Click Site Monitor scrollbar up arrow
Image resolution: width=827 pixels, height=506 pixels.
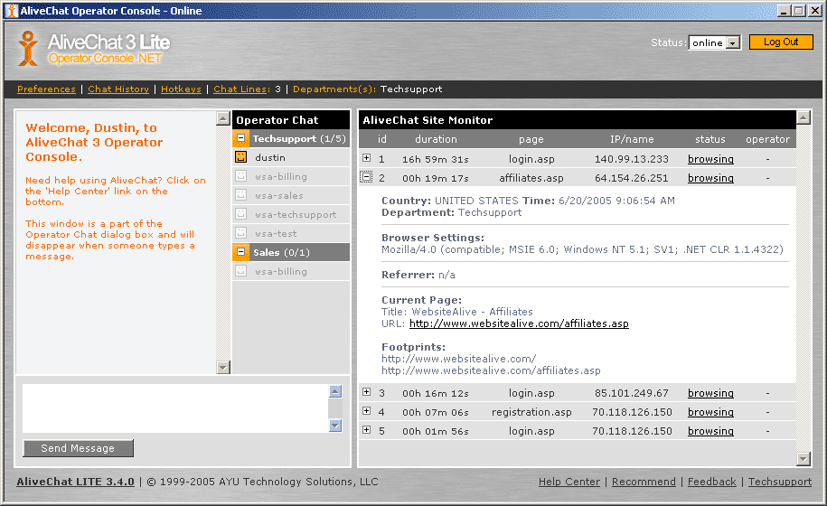pyautogui.click(x=804, y=117)
